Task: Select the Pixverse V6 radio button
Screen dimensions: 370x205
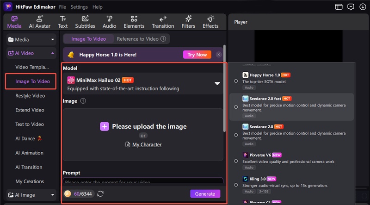Action: click(x=236, y=161)
